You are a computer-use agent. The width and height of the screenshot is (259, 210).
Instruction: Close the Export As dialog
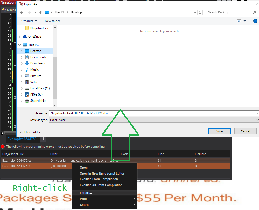257,4
